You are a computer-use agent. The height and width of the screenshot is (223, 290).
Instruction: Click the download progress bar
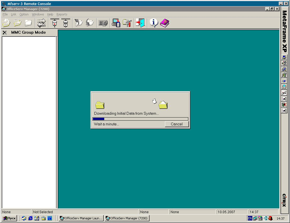pyautogui.click(x=141, y=119)
